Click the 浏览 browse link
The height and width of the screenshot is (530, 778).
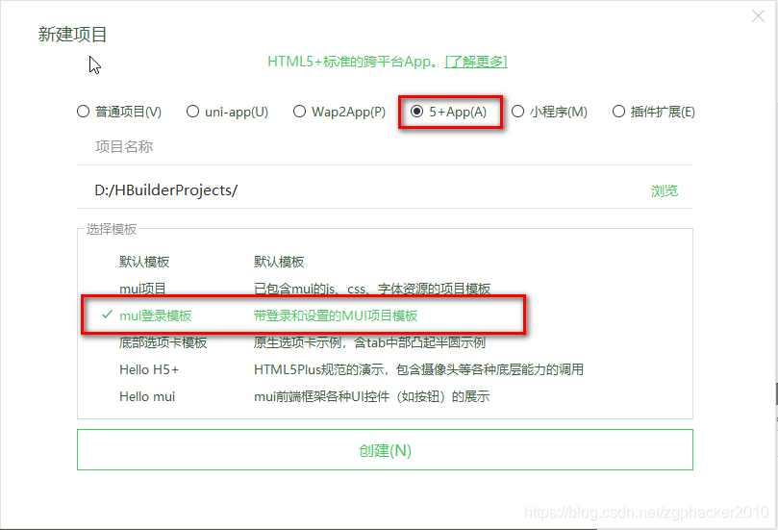[x=665, y=190]
